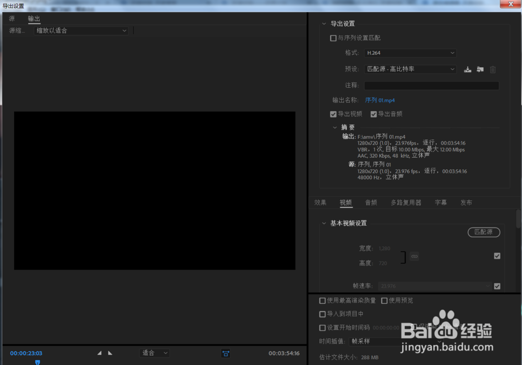Switch to the 输出 output tab
This screenshot has width=522, height=365.
(34, 19)
